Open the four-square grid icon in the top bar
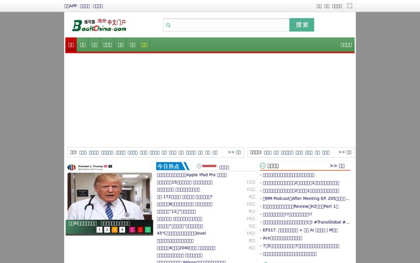Image resolution: width=420 pixels, height=263 pixels. (349, 6)
